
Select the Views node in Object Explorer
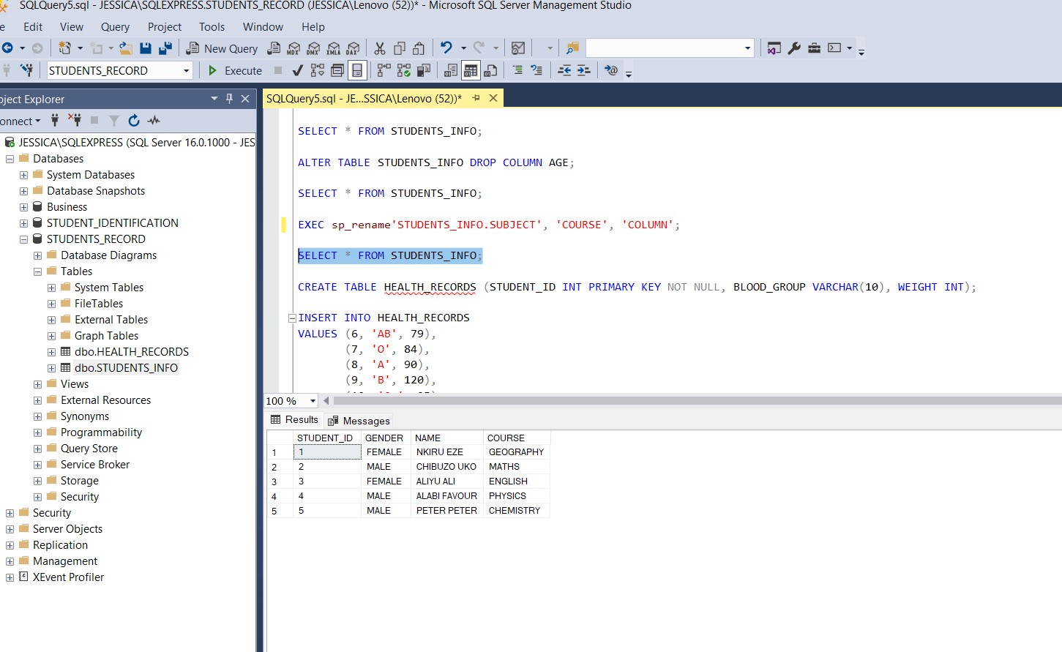click(x=74, y=383)
